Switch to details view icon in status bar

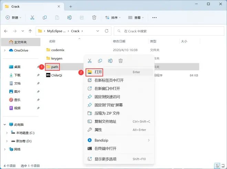(x=217, y=166)
